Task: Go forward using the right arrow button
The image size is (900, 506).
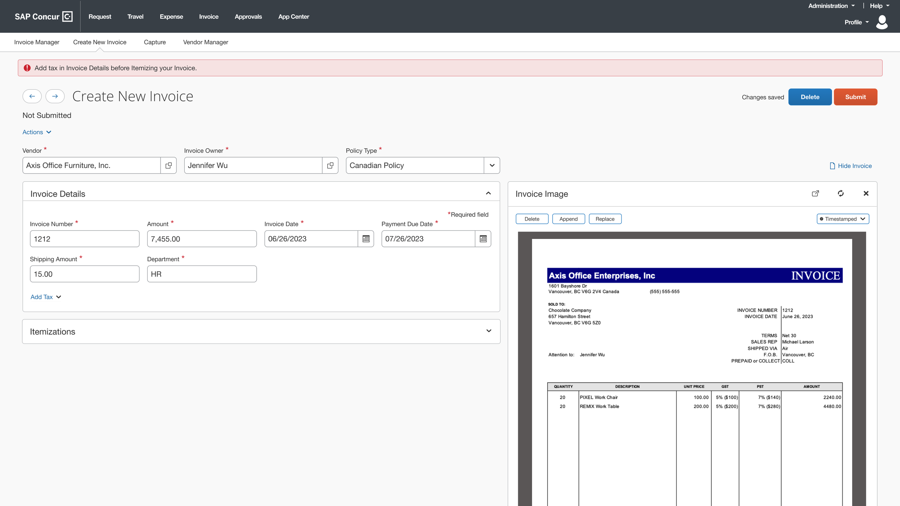Action: click(55, 96)
